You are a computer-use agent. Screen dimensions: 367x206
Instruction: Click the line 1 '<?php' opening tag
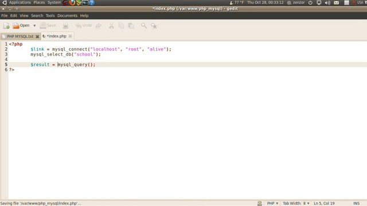click(x=15, y=44)
